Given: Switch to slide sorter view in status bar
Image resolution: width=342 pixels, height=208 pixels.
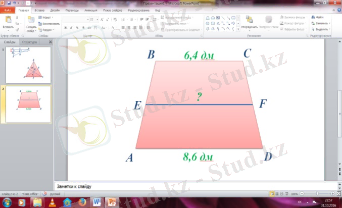Looking at the screenshot, I should click(x=278, y=193).
